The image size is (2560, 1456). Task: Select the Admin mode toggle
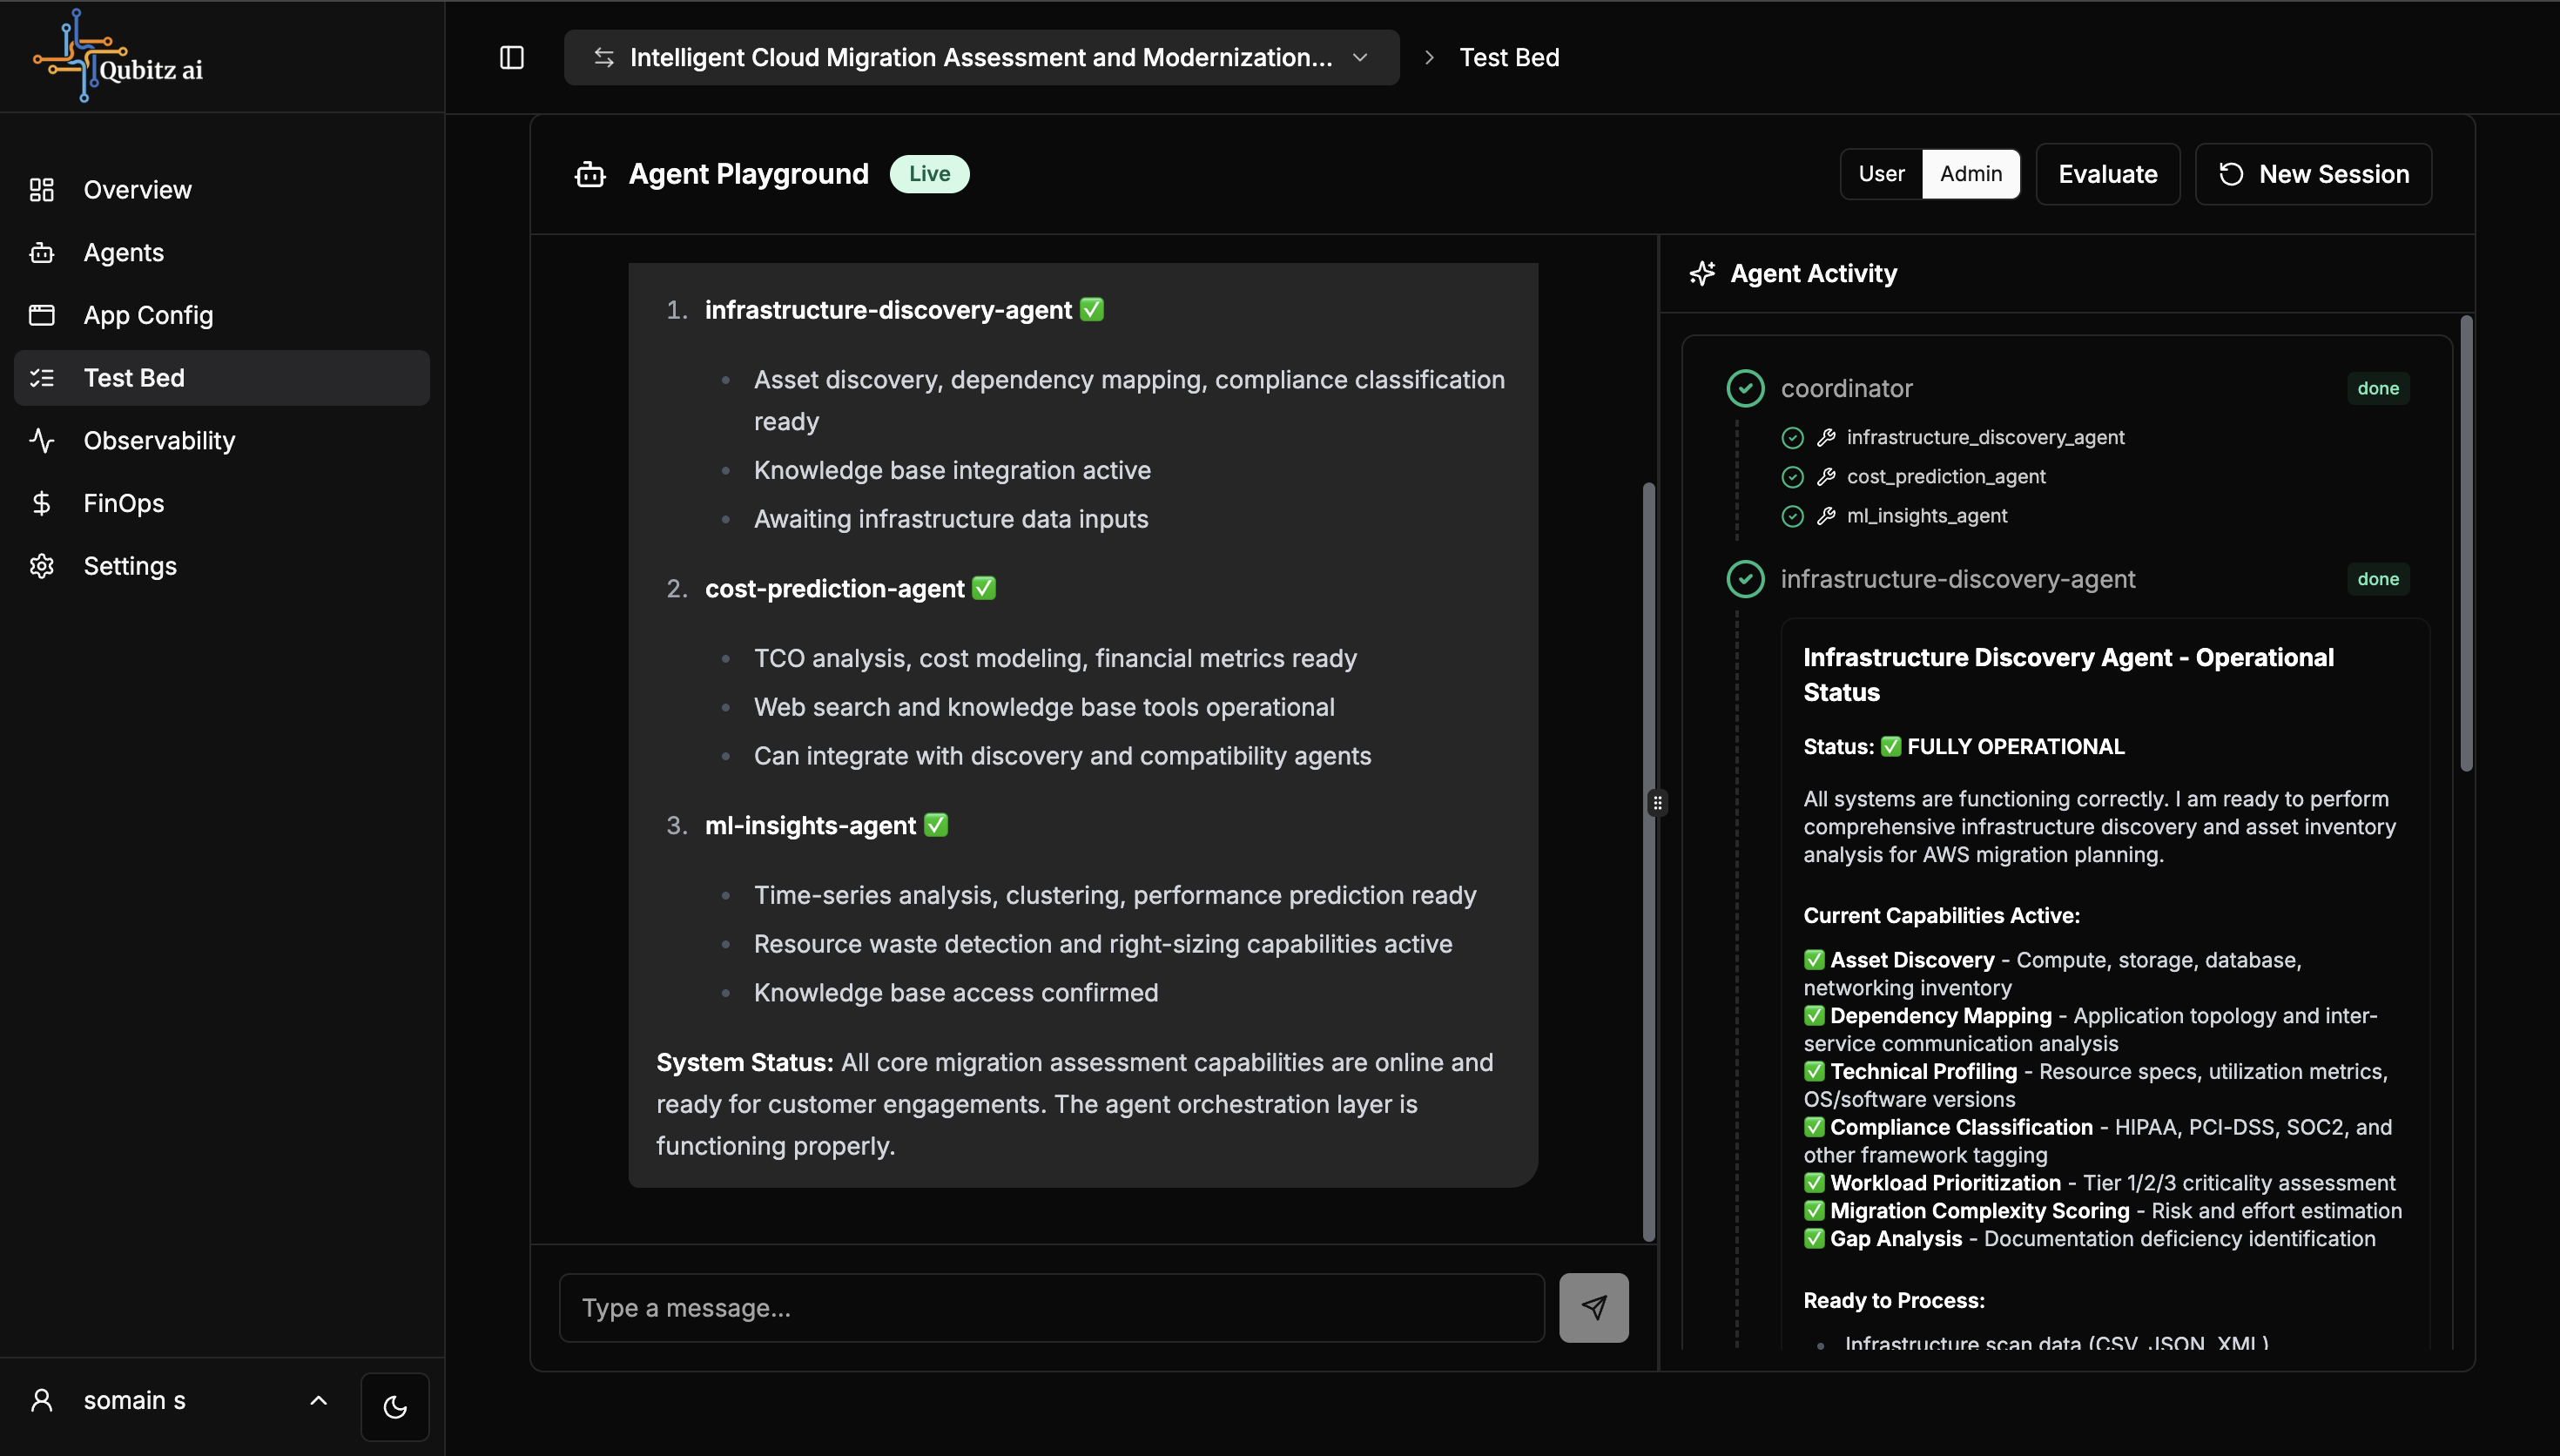click(1971, 174)
